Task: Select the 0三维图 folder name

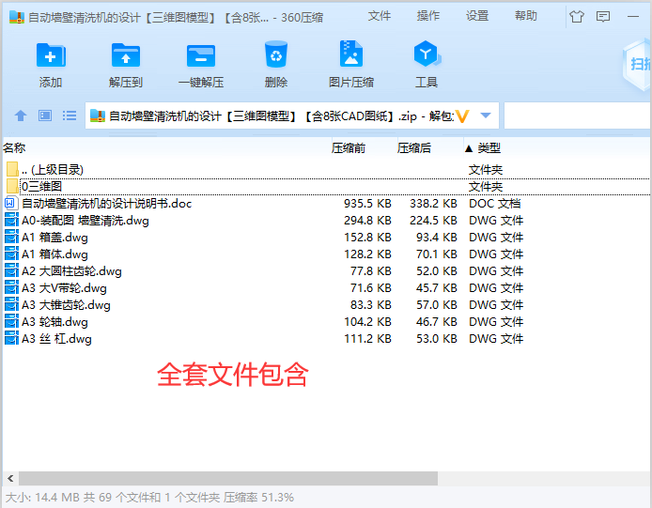Action: tap(41, 186)
